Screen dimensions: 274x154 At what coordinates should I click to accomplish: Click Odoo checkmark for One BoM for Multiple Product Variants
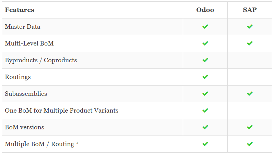(205, 111)
